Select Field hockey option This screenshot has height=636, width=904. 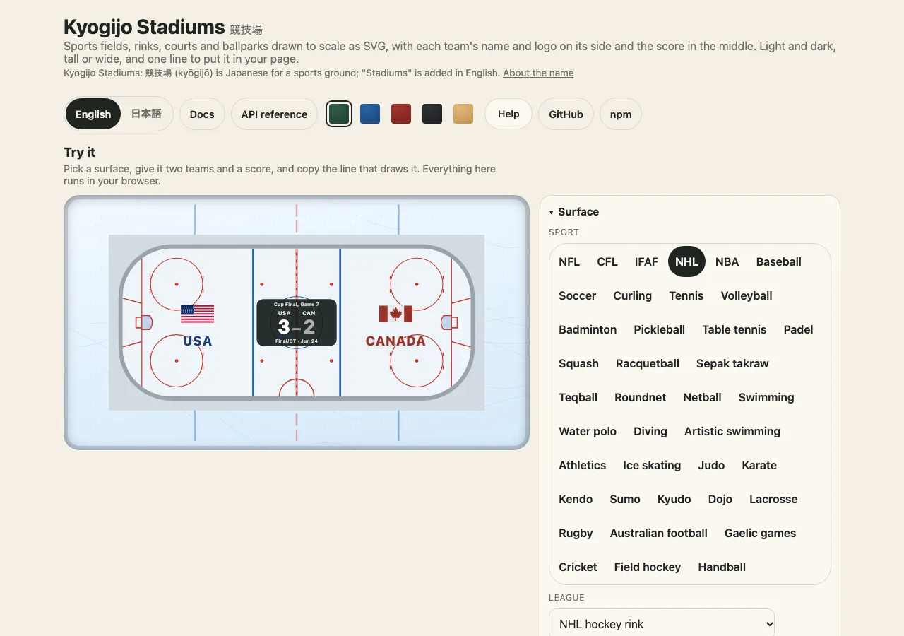pyautogui.click(x=648, y=567)
